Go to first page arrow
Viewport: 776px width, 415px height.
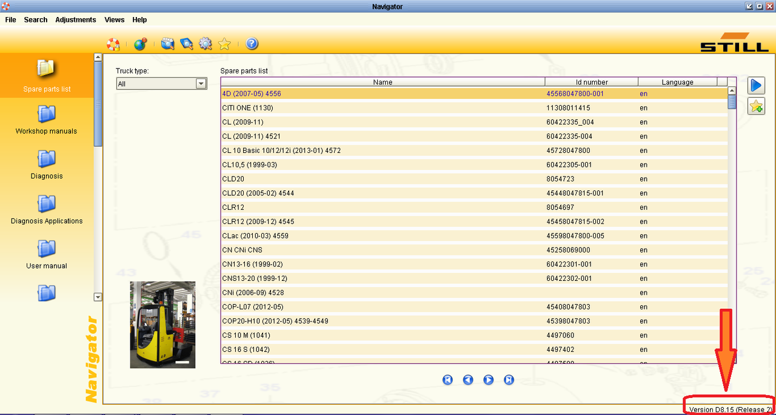447,380
